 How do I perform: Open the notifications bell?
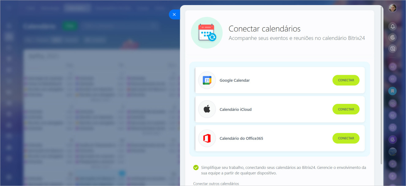393,26
